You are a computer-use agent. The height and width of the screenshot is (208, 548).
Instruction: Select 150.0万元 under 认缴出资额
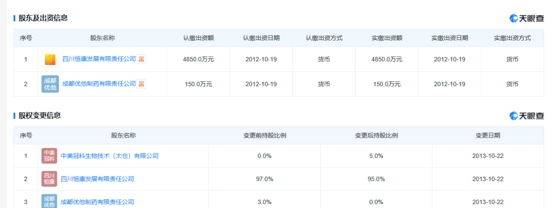198,84
